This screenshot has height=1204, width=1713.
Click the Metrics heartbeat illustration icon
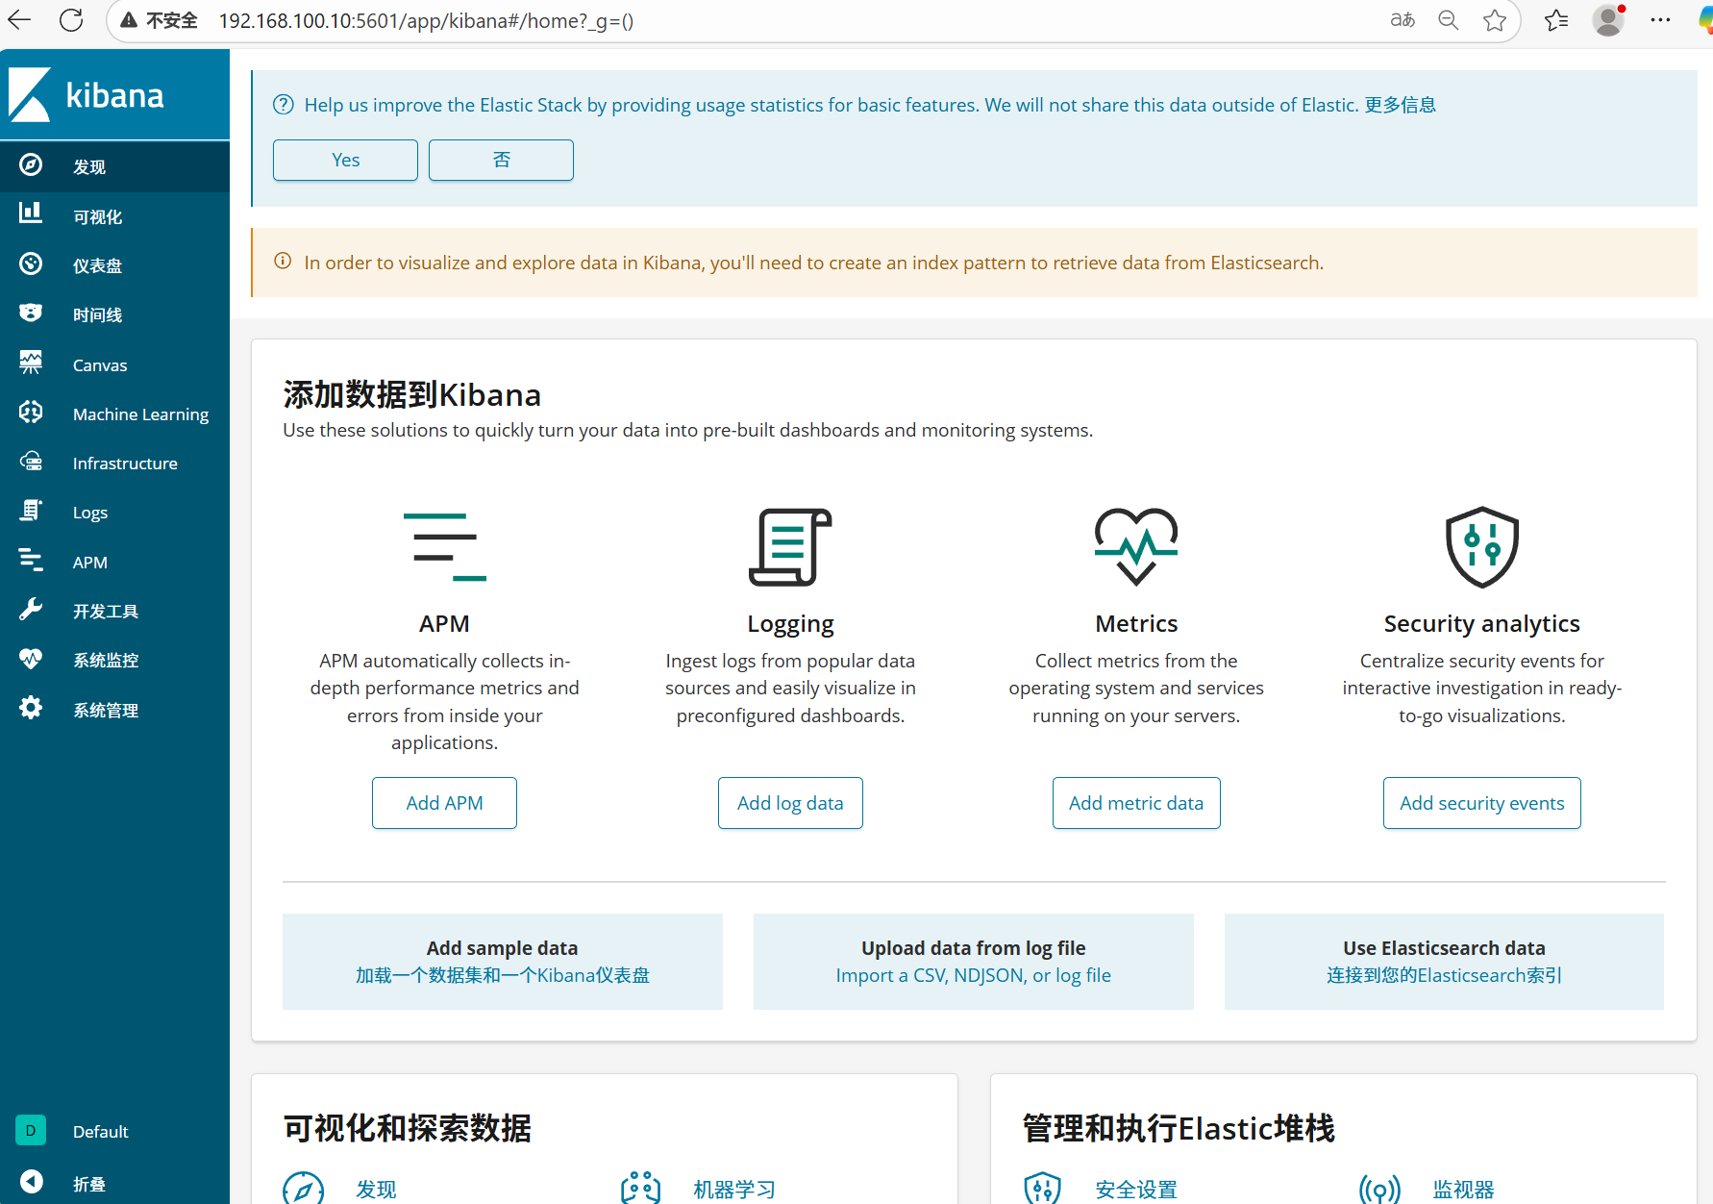(1136, 546)
